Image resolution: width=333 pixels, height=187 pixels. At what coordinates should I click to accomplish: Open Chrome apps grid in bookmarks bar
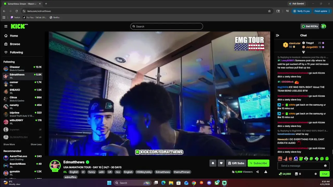point(4,17)
